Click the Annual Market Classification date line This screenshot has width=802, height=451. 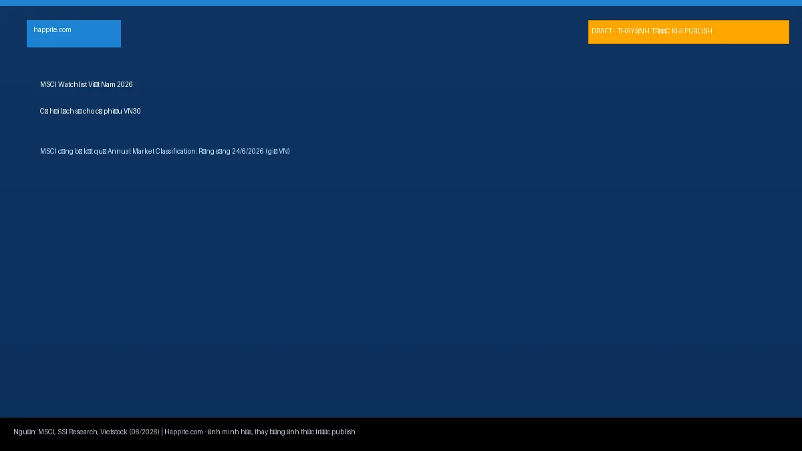[165, 152]
